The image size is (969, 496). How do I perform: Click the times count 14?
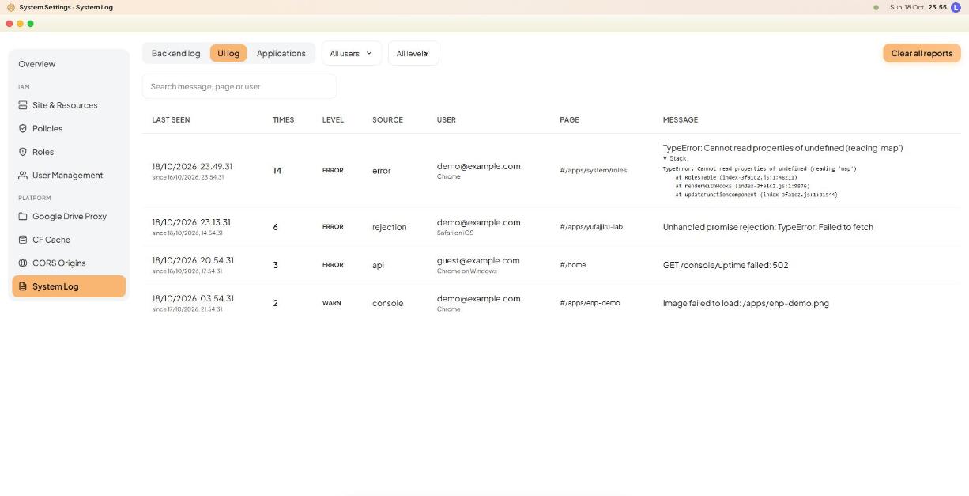click(x=277, y=171)
